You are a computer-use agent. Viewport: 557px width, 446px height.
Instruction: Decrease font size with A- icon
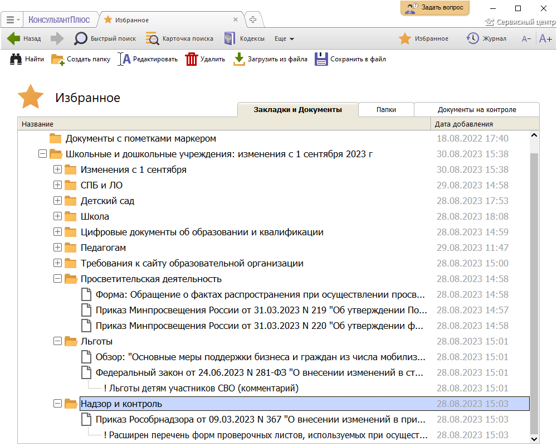coord(526,39)
